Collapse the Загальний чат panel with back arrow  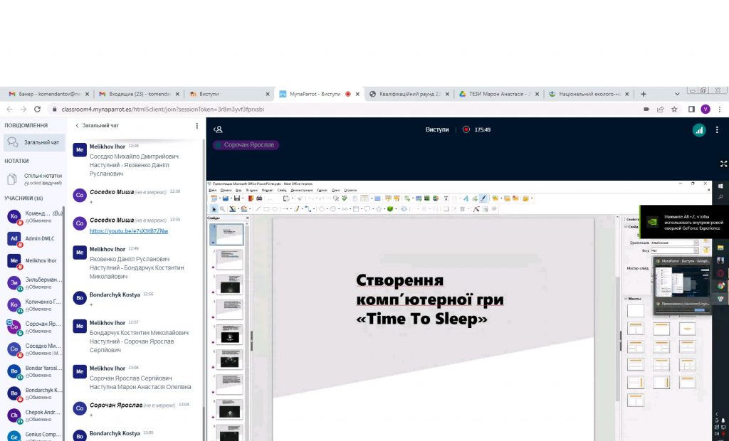[78, 126]
